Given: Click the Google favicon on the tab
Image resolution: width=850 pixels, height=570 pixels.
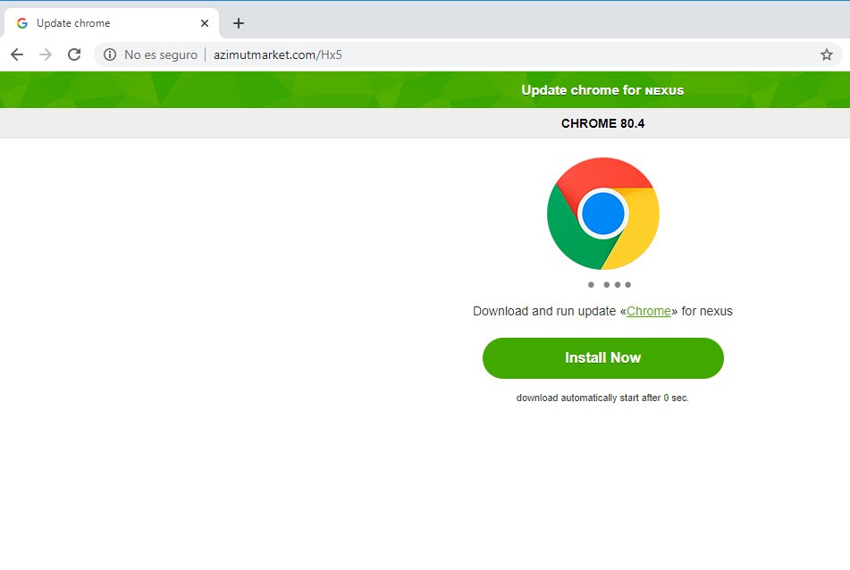Looking at the screenshot, I should coord(22,23).
